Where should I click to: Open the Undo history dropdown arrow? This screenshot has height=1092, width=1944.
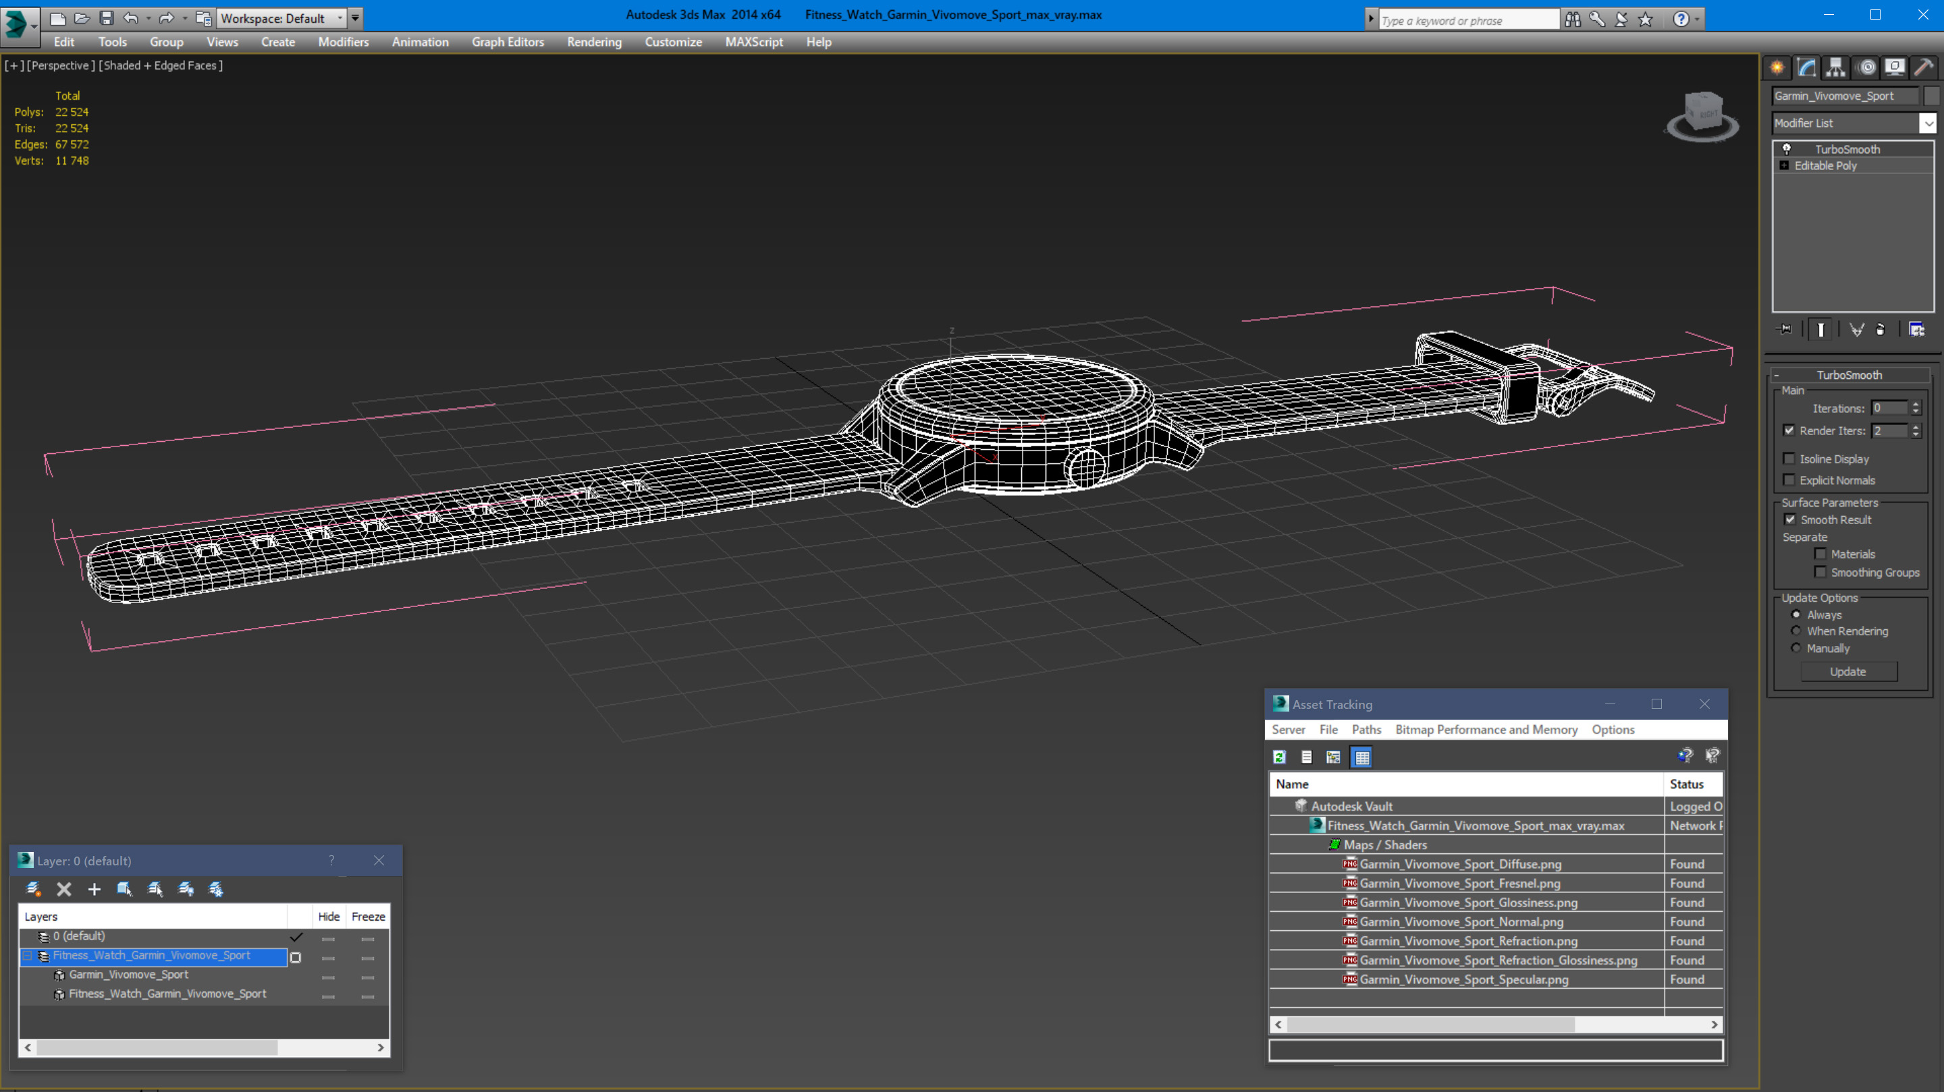pos(148,18)
